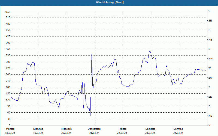Click the date 22.03.24
Viewport: 218px width, 136px height.
pos(122,133)
